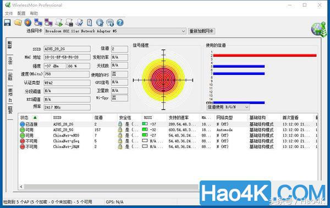Click the MAC 地址 address field
The image size is (330, 208).
67,57
